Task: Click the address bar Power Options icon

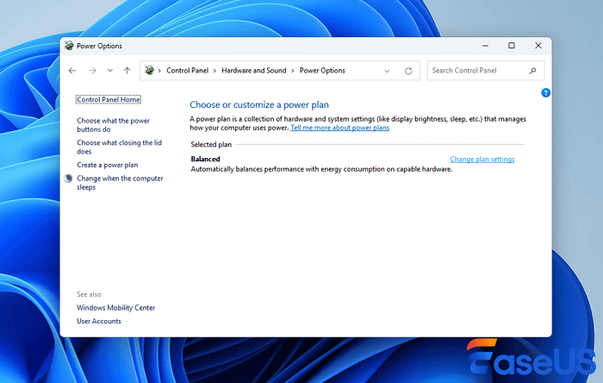Action: (149, 70)
